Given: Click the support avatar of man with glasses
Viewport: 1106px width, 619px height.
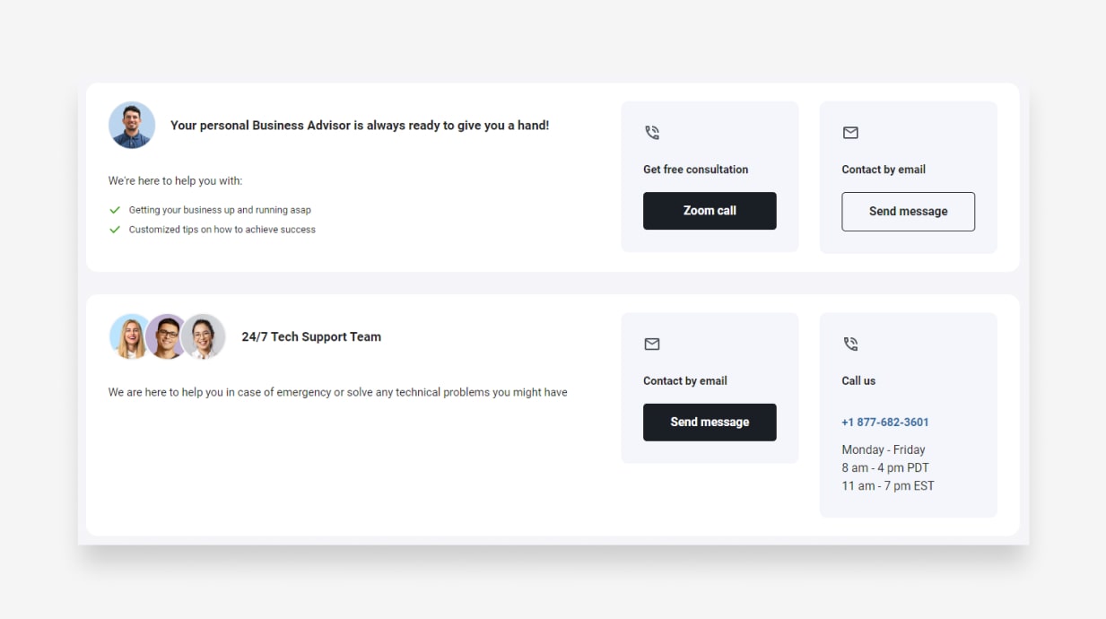Looking at the screenshot, I should 167,337.
